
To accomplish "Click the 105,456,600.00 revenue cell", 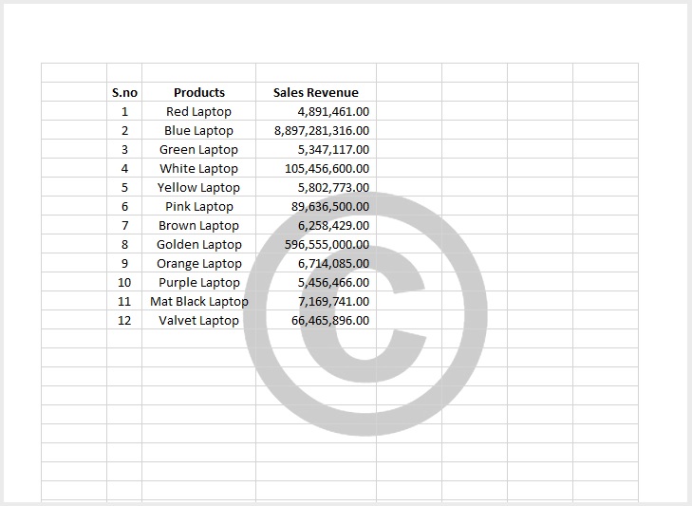I will tap(316, 168).
